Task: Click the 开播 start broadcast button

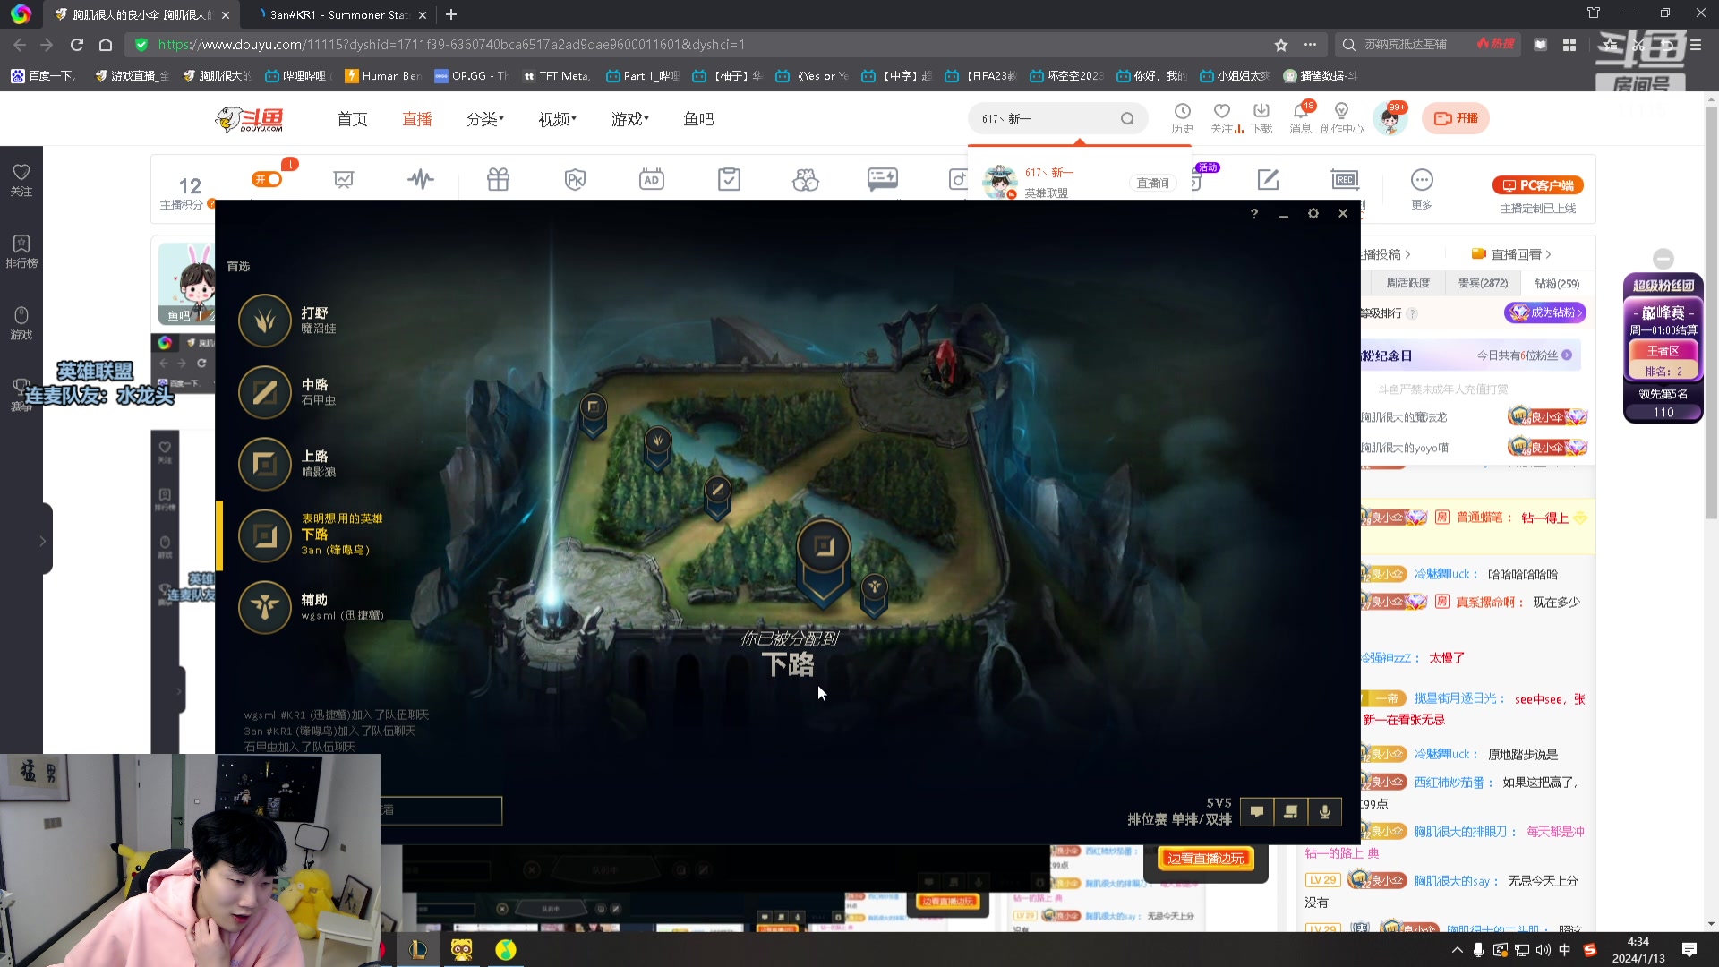Action: pos(1456,118)
